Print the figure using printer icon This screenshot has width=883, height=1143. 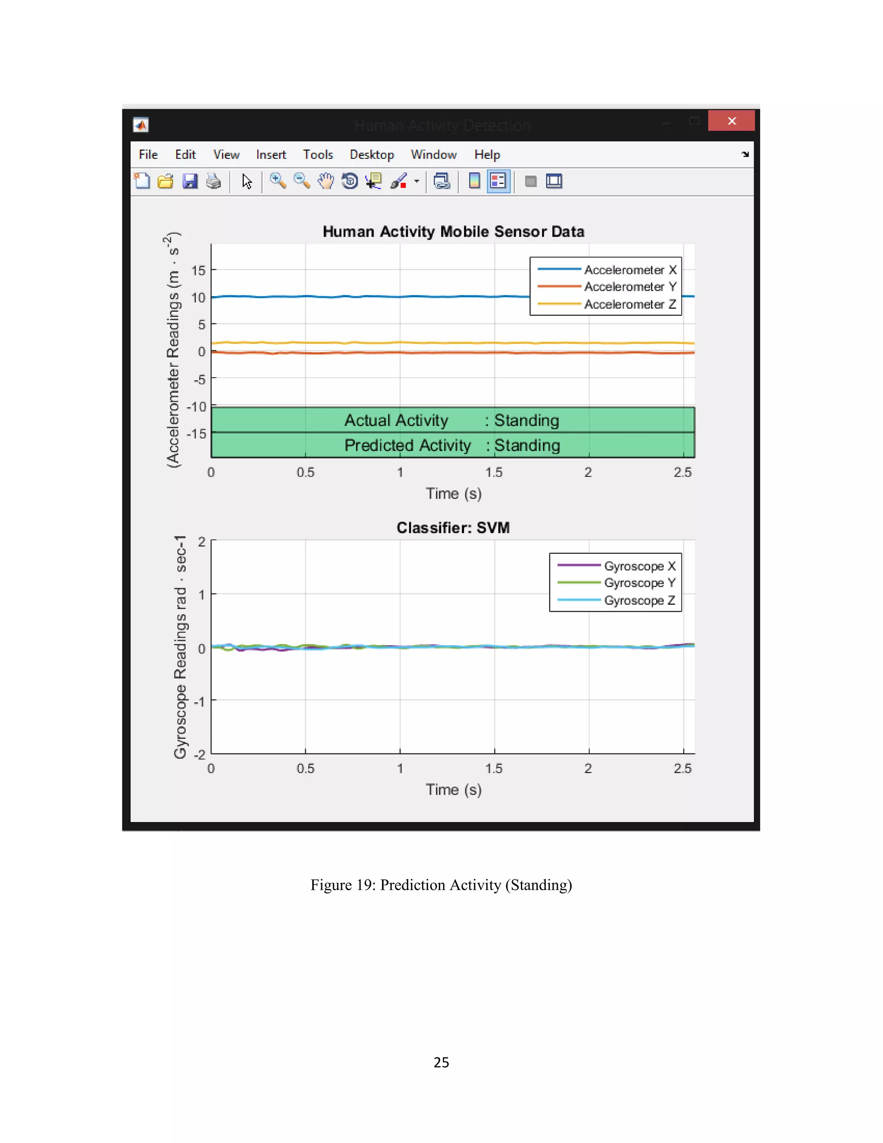213,181
